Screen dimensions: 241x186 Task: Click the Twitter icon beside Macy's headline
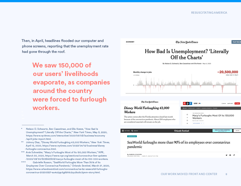[187, 118]
